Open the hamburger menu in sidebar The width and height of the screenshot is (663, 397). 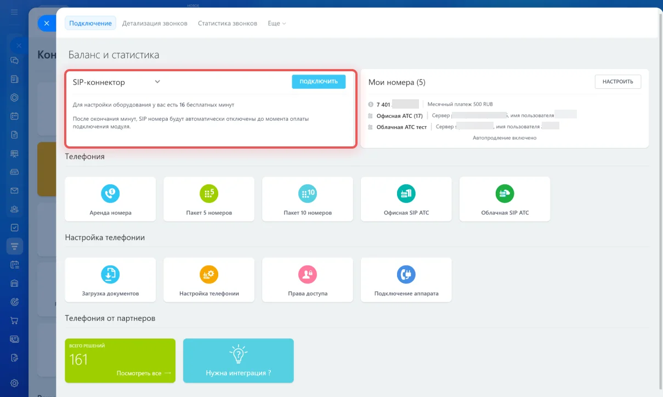pos(15,12)
